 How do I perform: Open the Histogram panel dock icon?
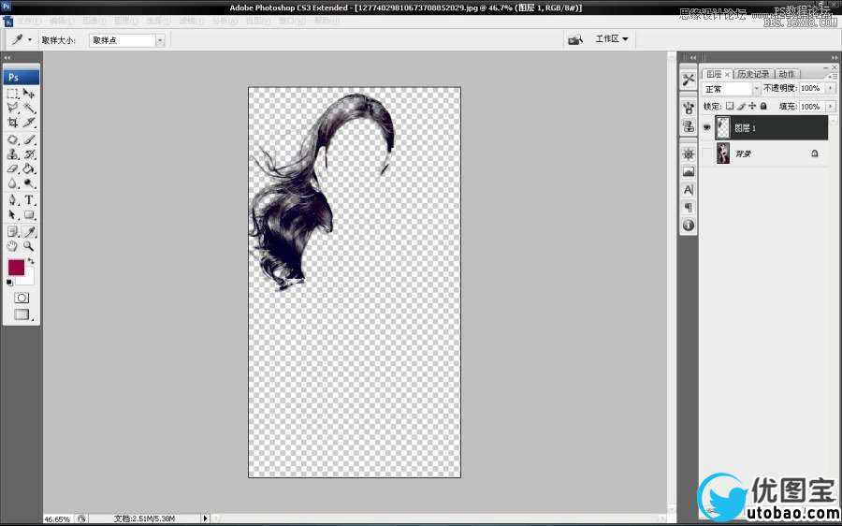(x=689, y=172)
